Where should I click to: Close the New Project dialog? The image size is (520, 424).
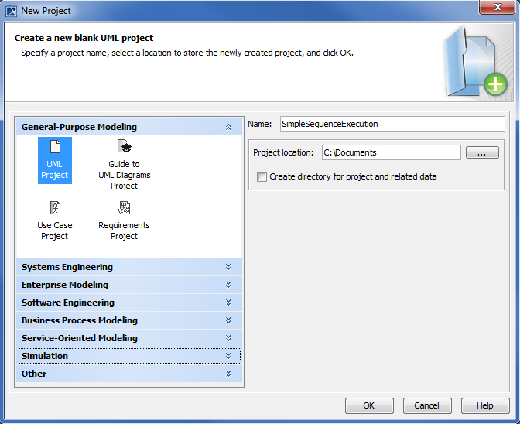tap(497, 7)
